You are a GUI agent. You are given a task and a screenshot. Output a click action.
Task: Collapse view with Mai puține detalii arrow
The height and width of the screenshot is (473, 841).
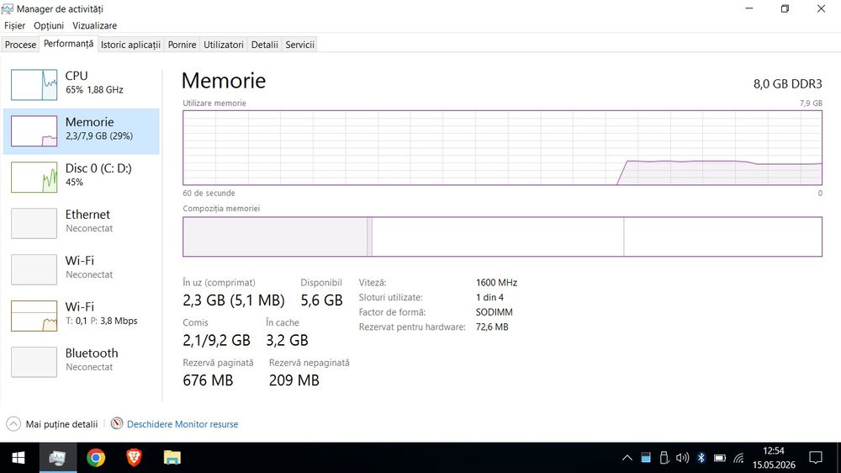tap(13, 424)
